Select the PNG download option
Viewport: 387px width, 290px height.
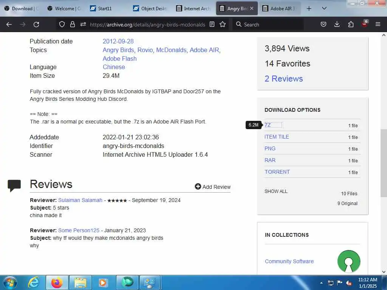pos(270,148)
